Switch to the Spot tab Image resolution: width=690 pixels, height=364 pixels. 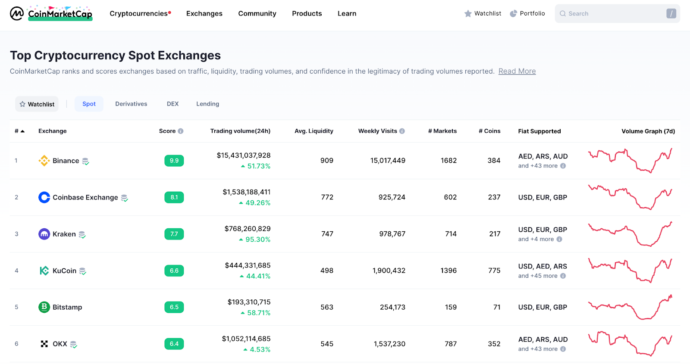pyautogui.click(x=89, y=104)
